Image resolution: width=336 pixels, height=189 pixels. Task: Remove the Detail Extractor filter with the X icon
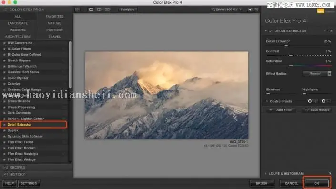pyautogui.click(x=331, y=31)
